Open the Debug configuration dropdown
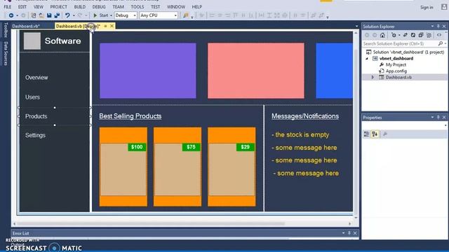 tap(126, 15)
